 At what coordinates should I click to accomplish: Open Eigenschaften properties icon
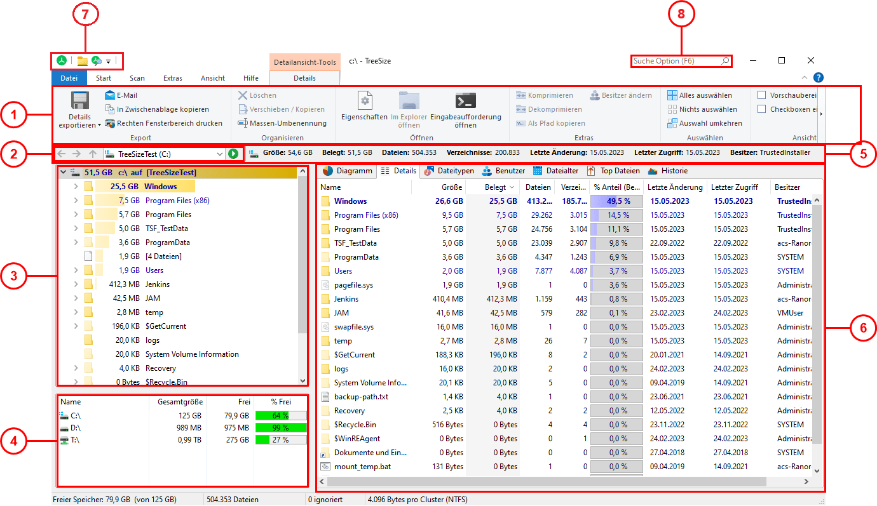tap(364, 102)
